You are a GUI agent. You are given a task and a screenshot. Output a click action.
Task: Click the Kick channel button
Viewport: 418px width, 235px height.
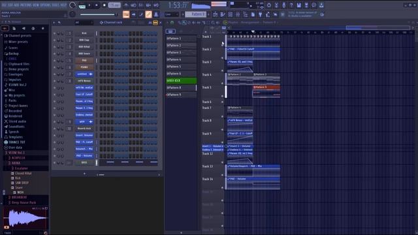84,33
